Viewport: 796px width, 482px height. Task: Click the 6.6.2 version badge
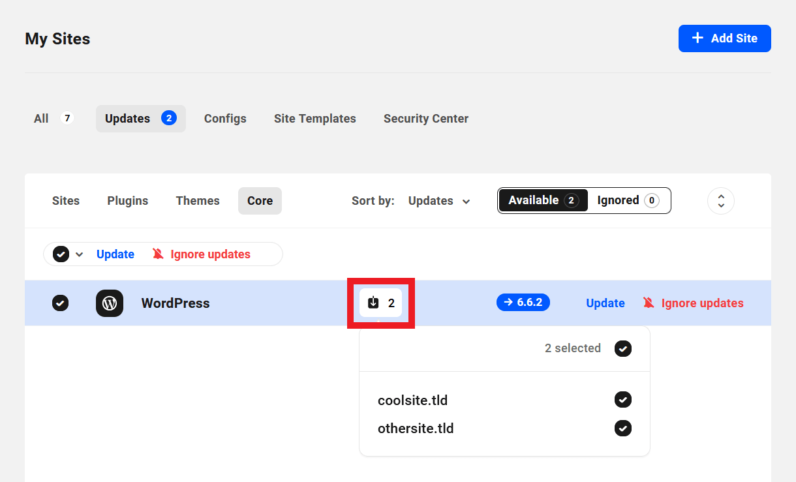point(523,303)
